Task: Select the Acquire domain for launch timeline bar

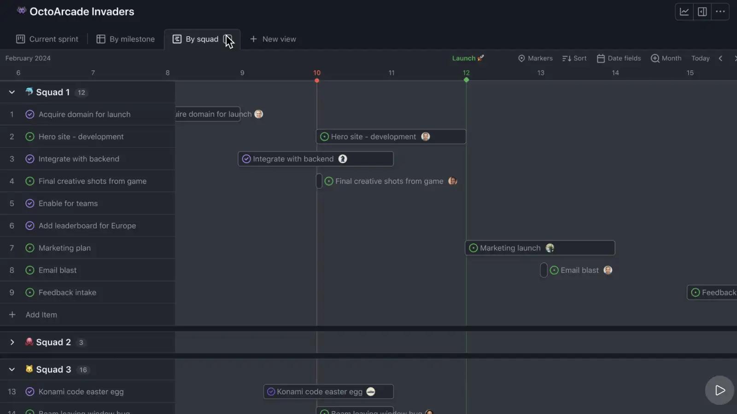Action: tap(208, 114)
